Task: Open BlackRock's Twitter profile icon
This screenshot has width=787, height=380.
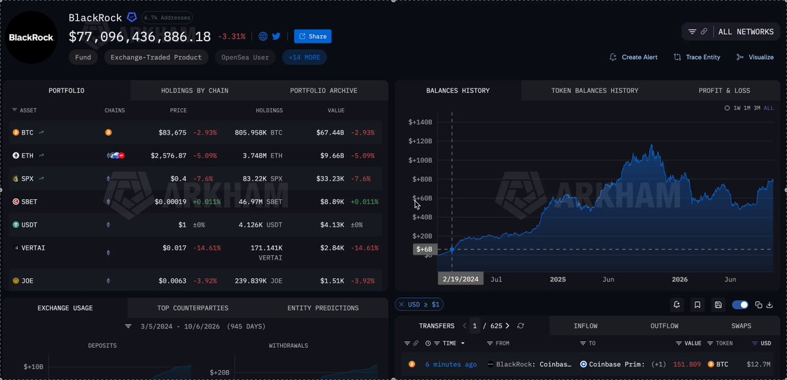Action: click(x=276, y=36)
